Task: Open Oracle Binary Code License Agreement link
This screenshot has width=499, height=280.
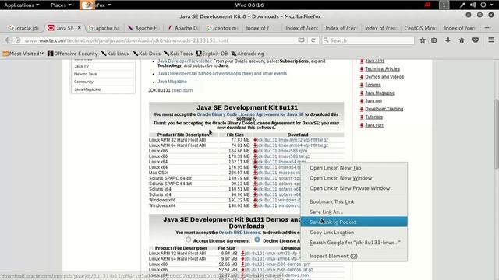Action: pyautogui.click(x=250, y=114)
